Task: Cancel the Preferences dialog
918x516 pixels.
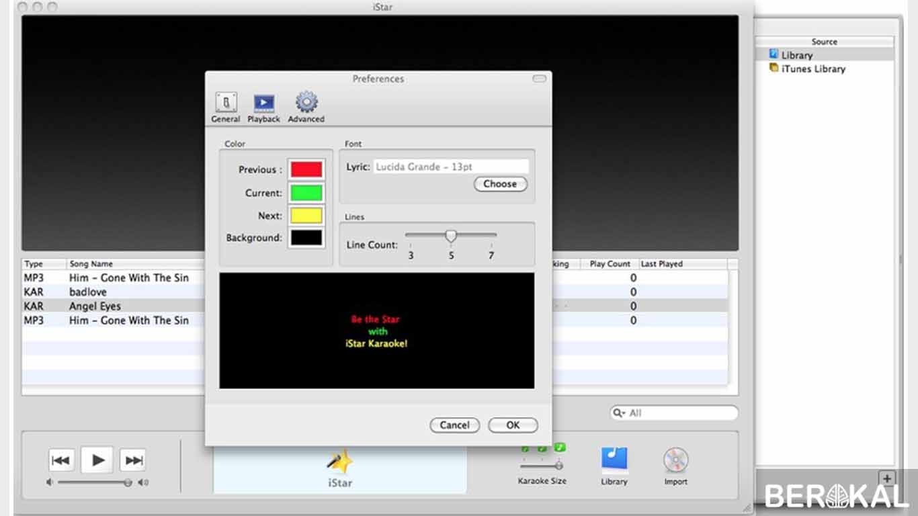Action: point(454,425)
